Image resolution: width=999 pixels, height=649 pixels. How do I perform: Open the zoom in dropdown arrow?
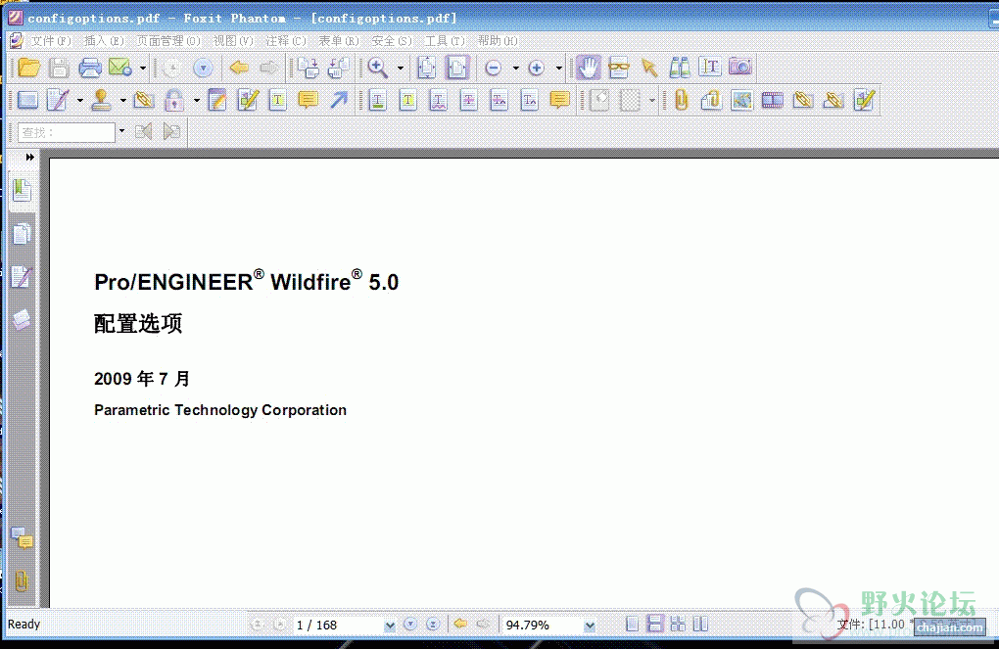pyautogui.click(x=558, y=68)
